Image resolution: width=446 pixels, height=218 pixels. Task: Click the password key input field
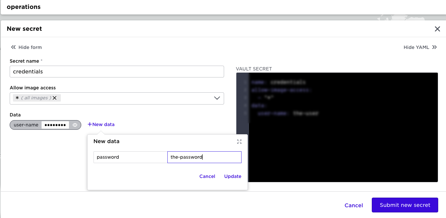coord(130,157)
